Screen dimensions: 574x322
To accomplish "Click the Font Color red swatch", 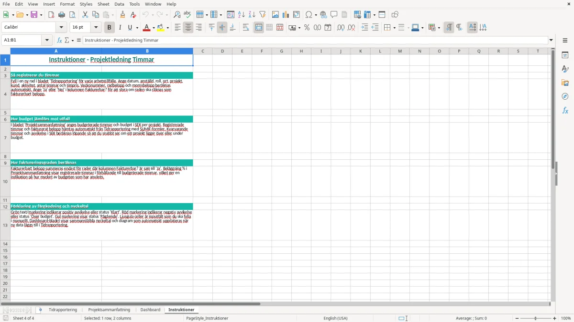I will pos(146,28).
